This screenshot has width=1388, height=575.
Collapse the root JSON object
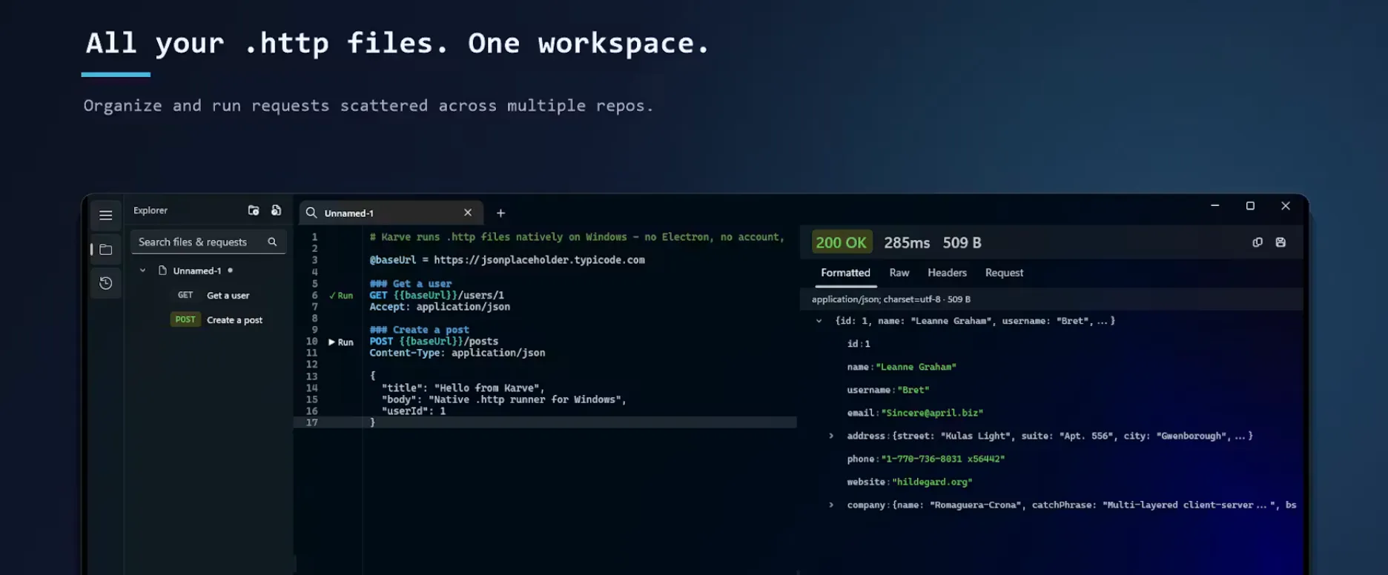tap(819, 321)
